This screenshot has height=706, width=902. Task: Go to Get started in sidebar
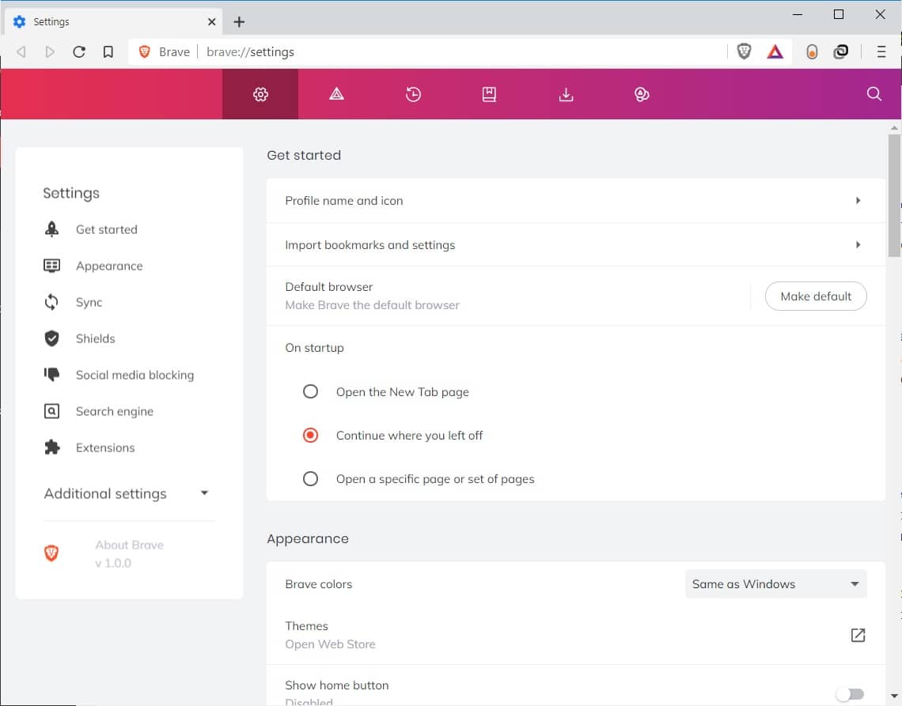[x=107, y=229]
